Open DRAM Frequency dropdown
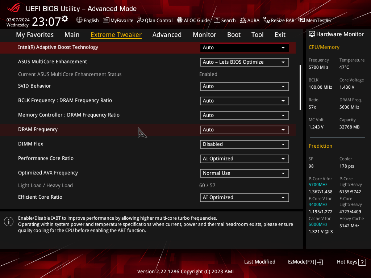The height and width of the screenshot is (278, 371). point(245,130)
